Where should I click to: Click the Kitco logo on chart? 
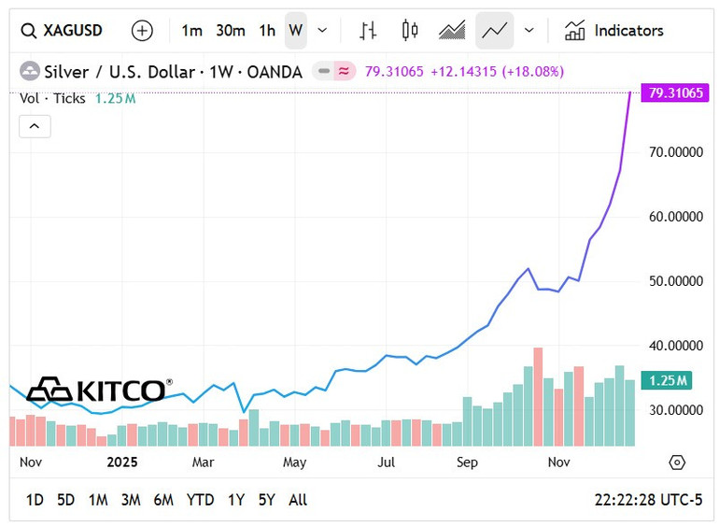98,390
